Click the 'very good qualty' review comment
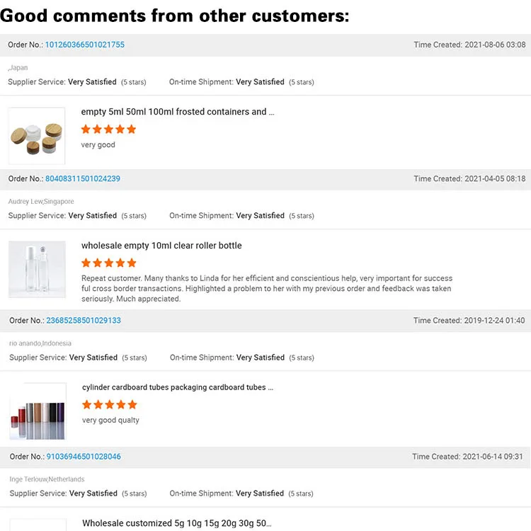The image size is (531, 531). click(x=110, y=420)
